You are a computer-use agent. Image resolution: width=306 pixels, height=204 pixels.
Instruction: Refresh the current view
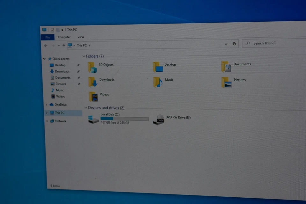(x=234, y=44)
